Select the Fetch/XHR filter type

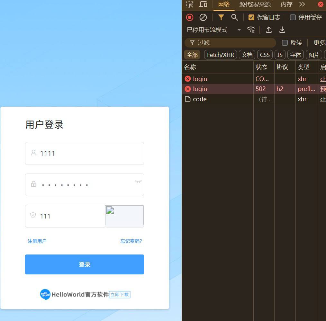(221, 55)
